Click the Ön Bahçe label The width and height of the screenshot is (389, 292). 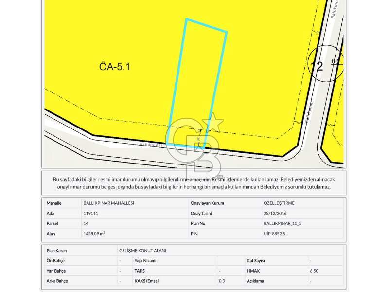click(55, 261)
